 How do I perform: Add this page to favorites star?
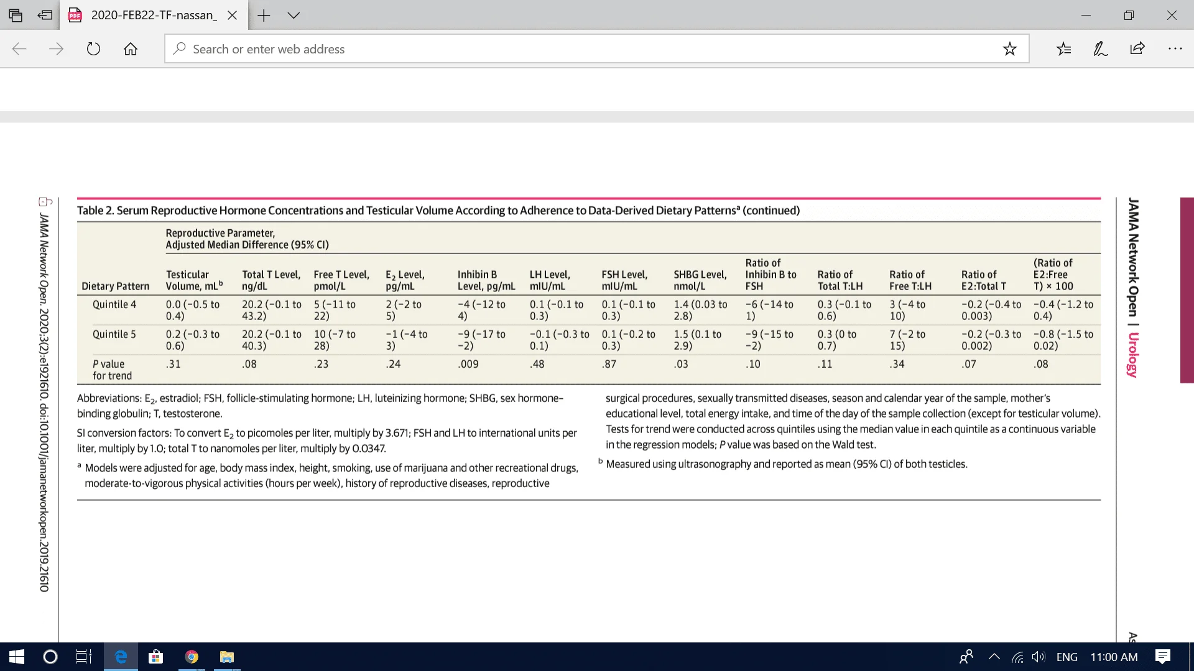click(x=1009, y=49)
